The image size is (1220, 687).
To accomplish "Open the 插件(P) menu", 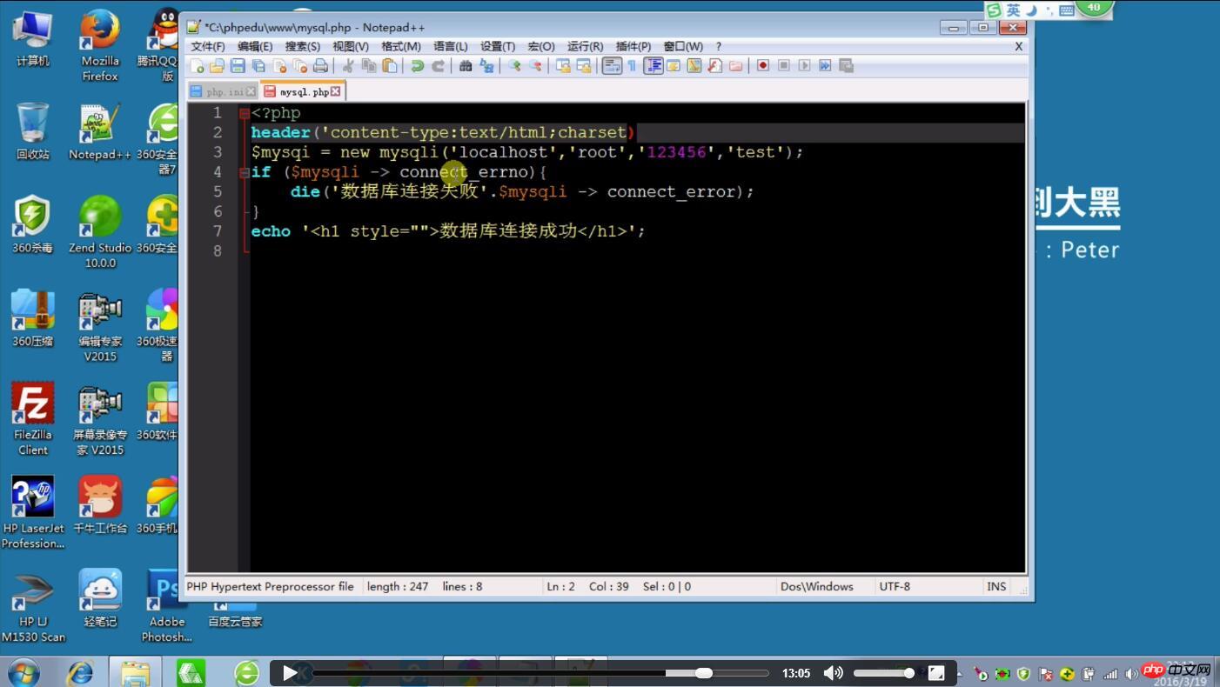I will point(633,46).
